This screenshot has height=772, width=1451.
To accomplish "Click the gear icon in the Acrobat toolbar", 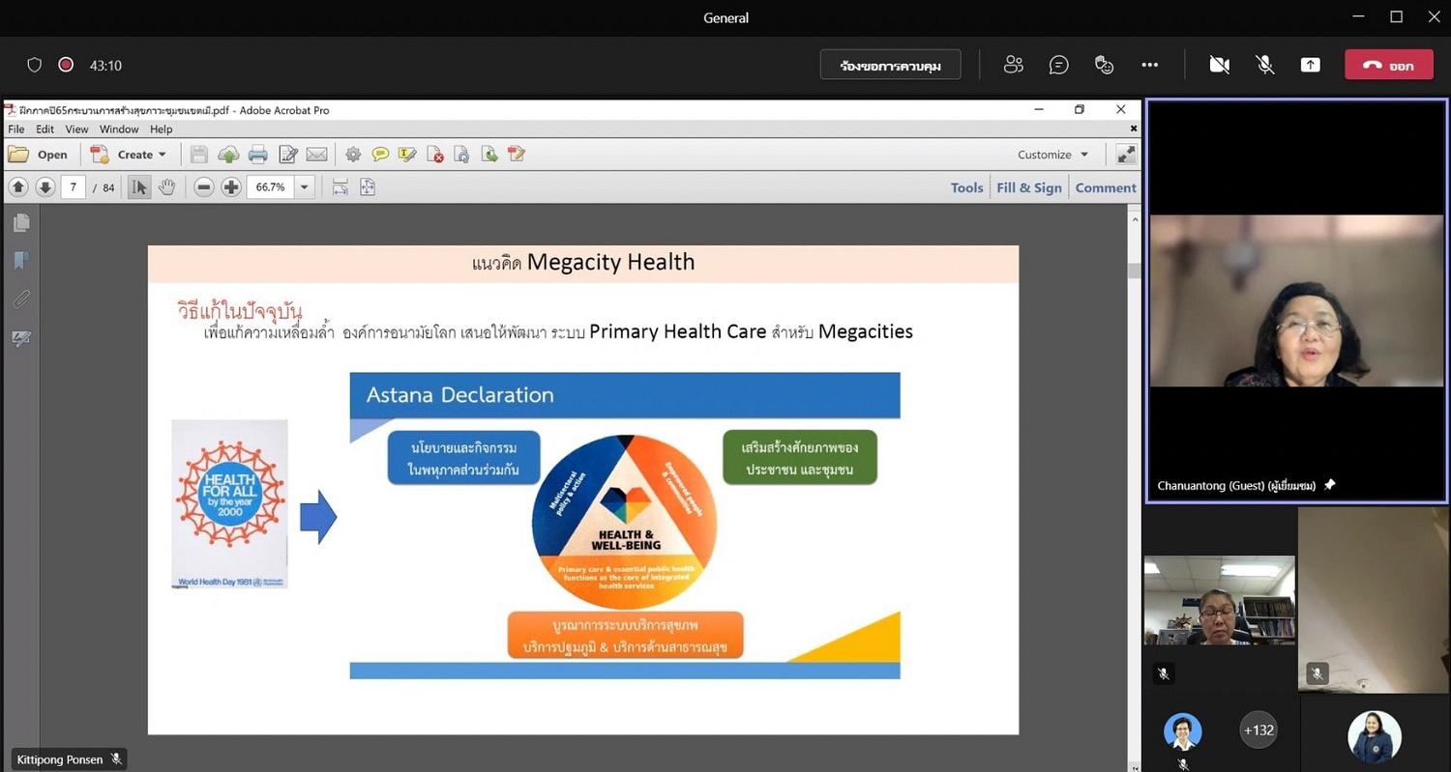I will click(x=353, y=155).
